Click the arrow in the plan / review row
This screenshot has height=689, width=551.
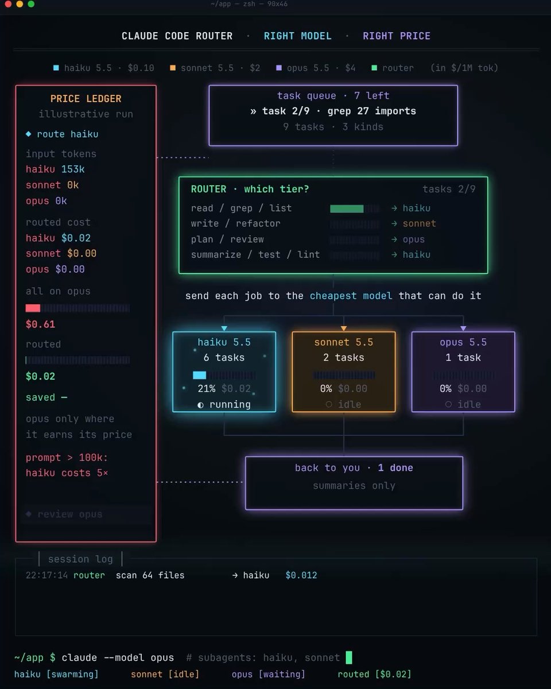click(x=394, y=239)
